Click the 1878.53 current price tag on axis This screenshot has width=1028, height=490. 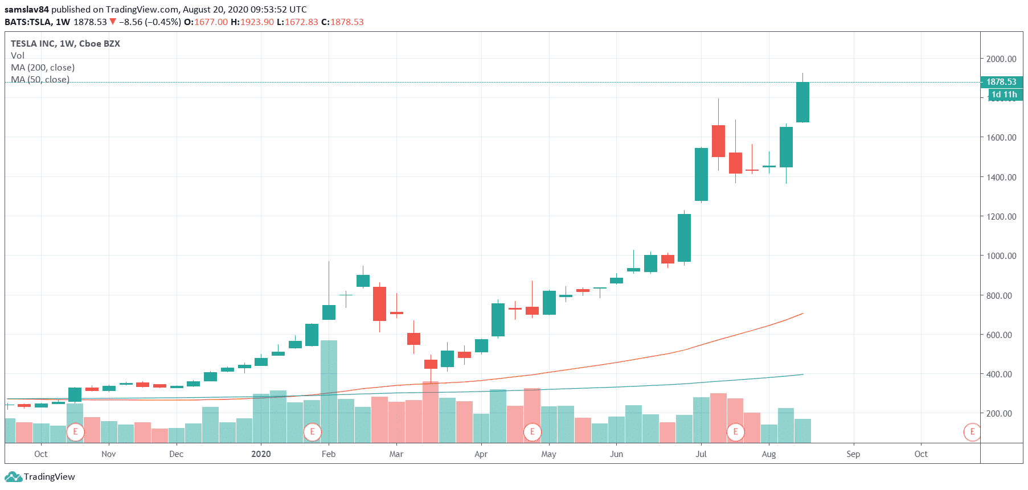click(x=1001, y=82)
